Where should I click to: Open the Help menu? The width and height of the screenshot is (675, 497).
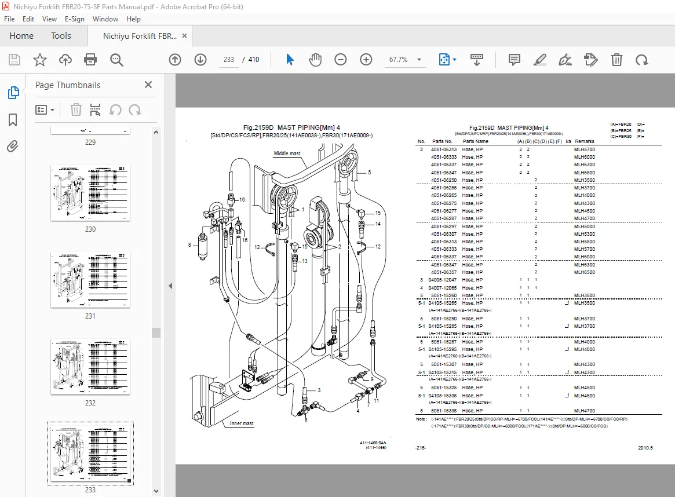pyautogui.click(x=133, y=19)
